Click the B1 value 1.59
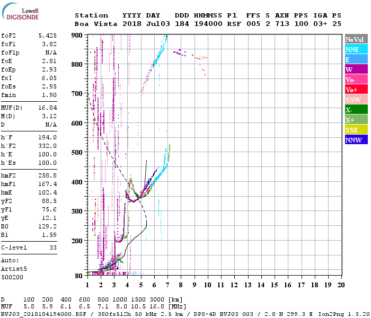 49,235
